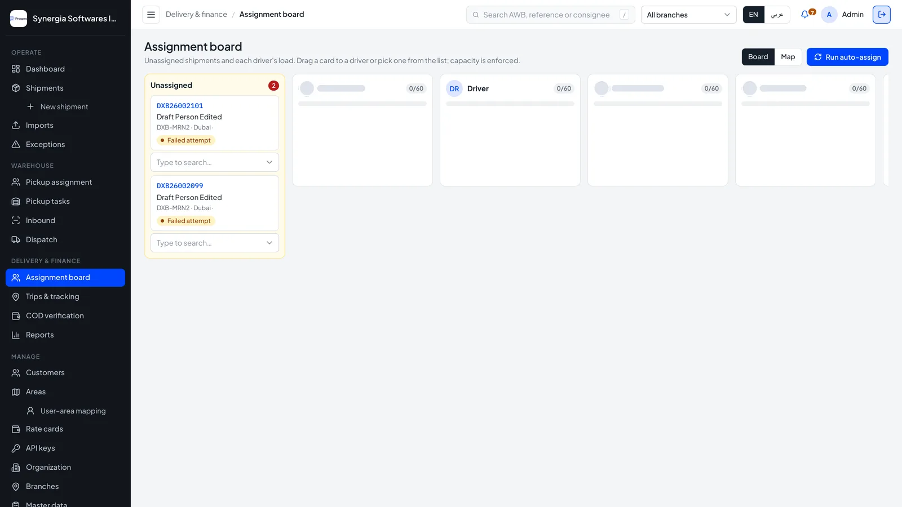Open Trips & tracking
The width and height of the screenshot is (902, 507).
click(x=65, y=296)
